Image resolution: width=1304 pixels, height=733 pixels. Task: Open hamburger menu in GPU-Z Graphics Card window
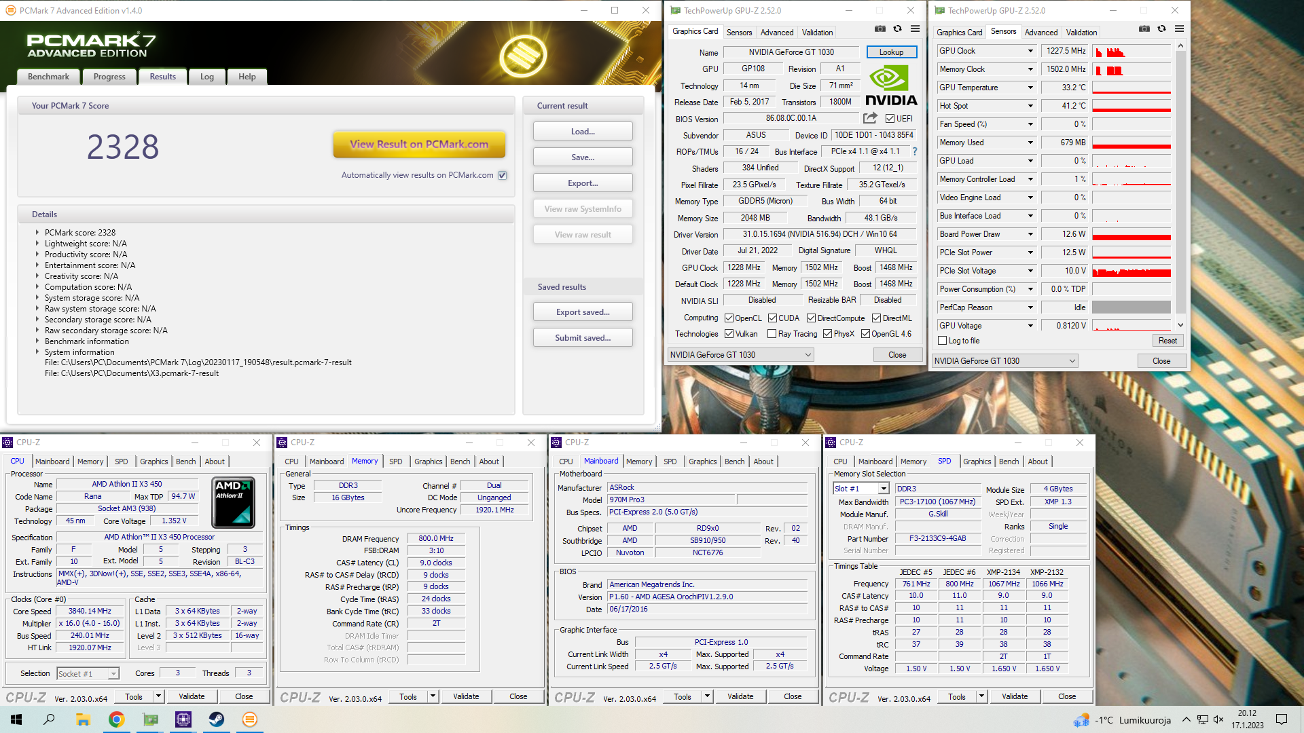point(915,29)
